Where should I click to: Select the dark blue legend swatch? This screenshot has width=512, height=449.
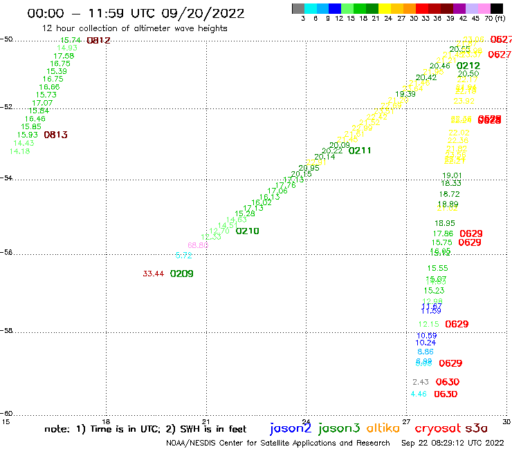pos(335,8)
